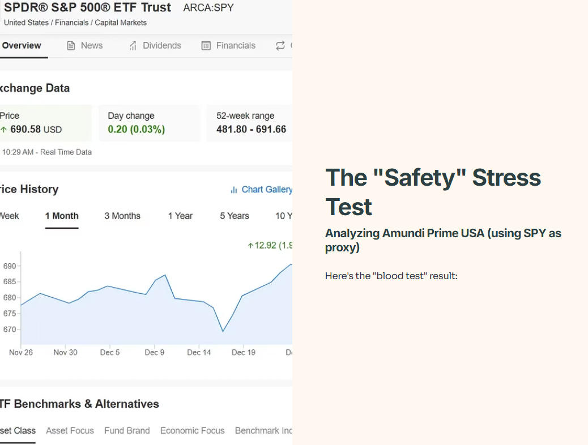Viewport: 588px width, 445px height.
Task: Click the Safety Stress Test heading
Action: pos(433,192)
